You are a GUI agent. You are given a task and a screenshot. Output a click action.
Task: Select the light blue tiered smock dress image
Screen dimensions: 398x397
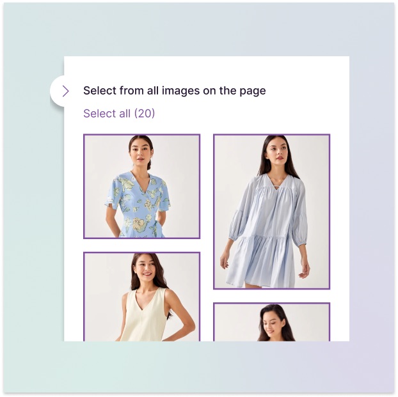tap(271, 212)
